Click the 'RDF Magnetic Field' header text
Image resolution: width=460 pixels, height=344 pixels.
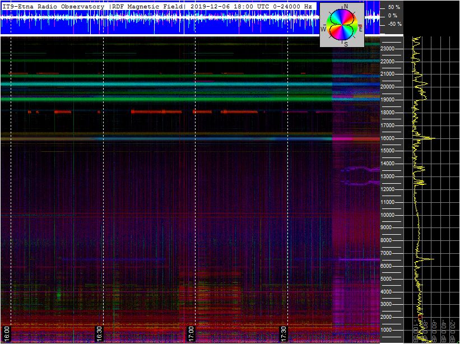point(147,7)
